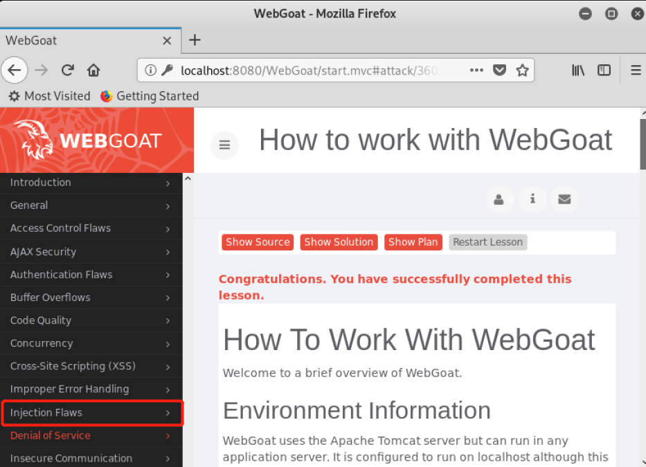Select the WebGoat browser tab

(x=90, y=41)
